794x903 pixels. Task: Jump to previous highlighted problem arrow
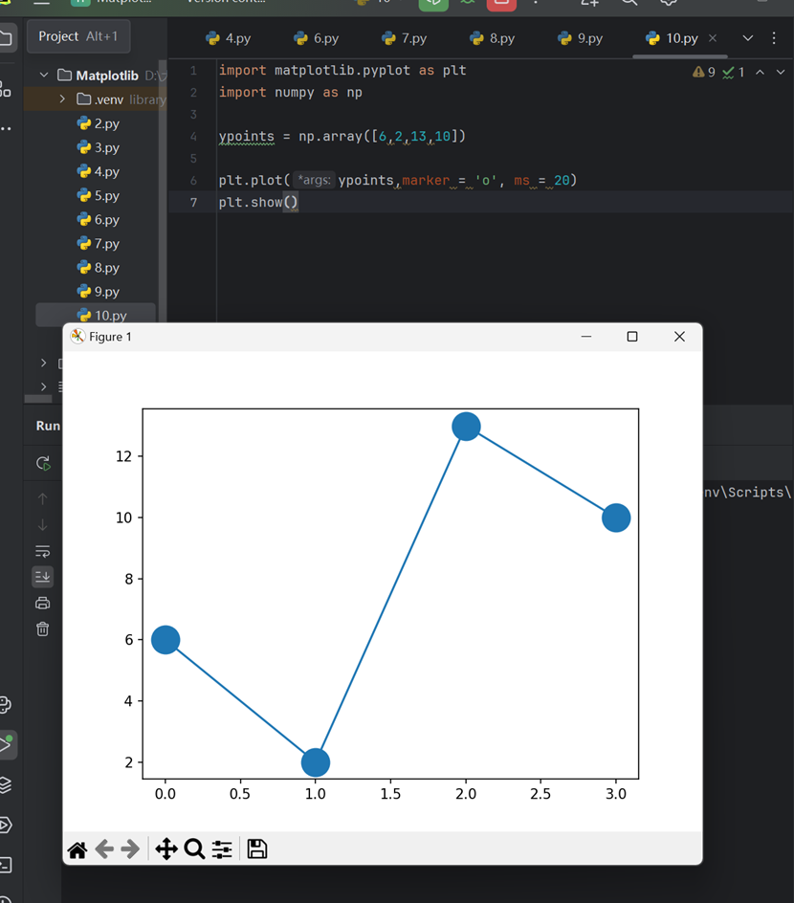coord(760,72)
